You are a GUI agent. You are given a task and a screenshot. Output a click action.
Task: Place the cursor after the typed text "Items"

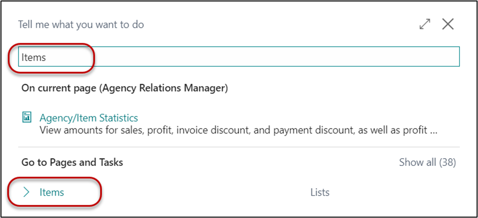click(x=46, y=57)
